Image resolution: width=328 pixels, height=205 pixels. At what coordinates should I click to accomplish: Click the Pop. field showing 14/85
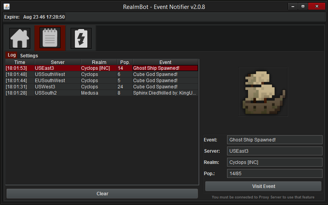[275, 174]
